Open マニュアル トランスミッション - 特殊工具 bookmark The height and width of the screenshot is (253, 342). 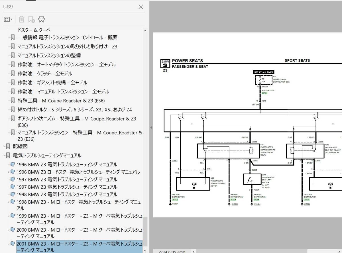click(x=80, y=136)
